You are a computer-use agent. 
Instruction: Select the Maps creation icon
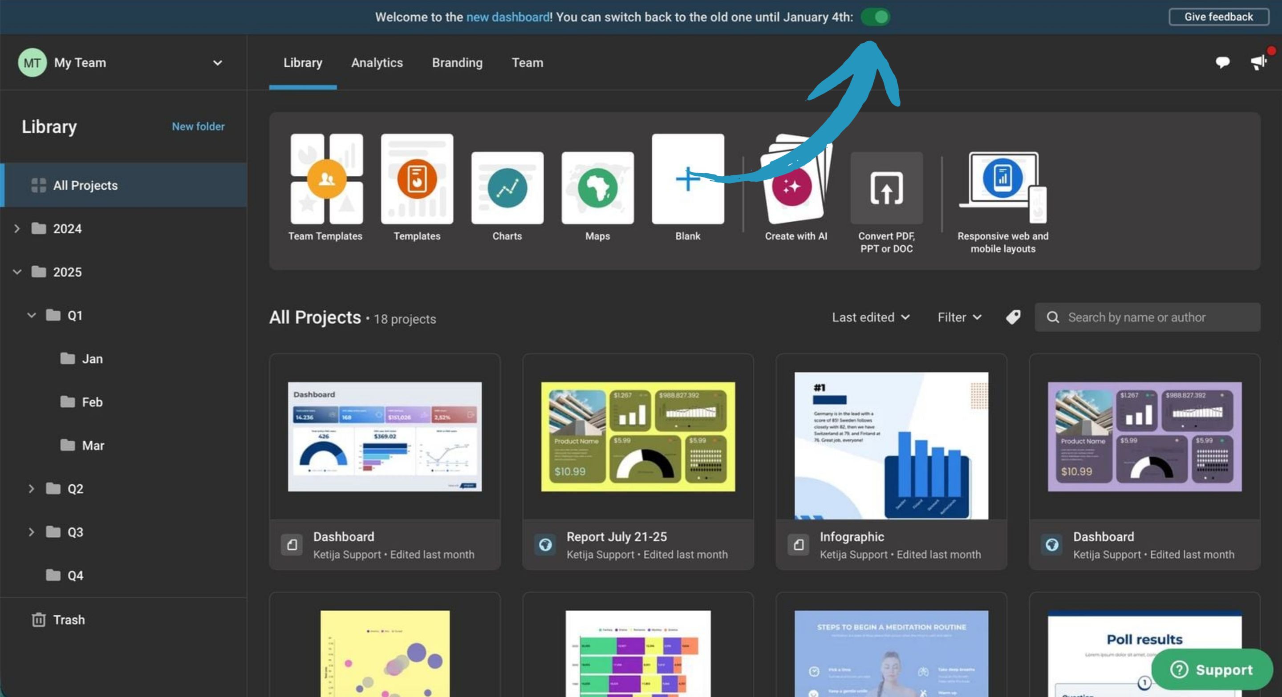(x=597, y=187)
